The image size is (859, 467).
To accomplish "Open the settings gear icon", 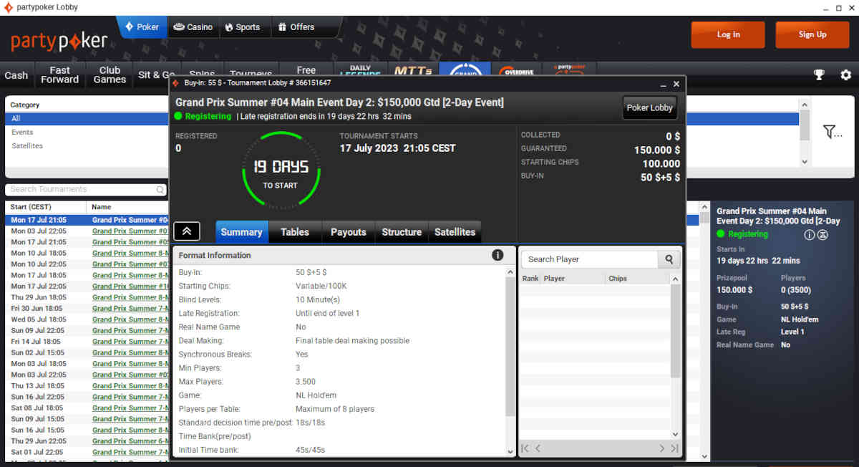I will click(x=846, y=75).
